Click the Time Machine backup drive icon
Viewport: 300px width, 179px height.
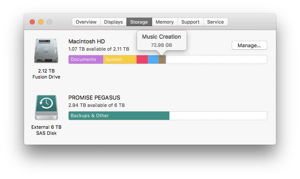pos(46,107)
